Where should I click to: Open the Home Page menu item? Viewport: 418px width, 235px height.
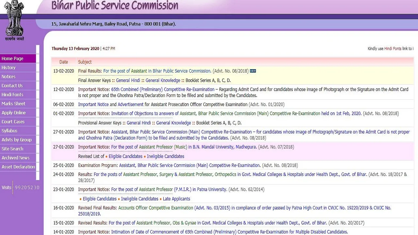[18, 58]
